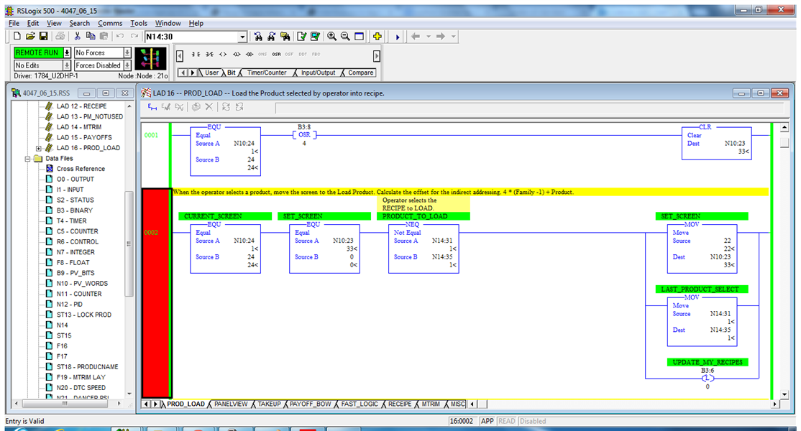
Task: Click the yellow plus toolbar icon
Action: 377,37
